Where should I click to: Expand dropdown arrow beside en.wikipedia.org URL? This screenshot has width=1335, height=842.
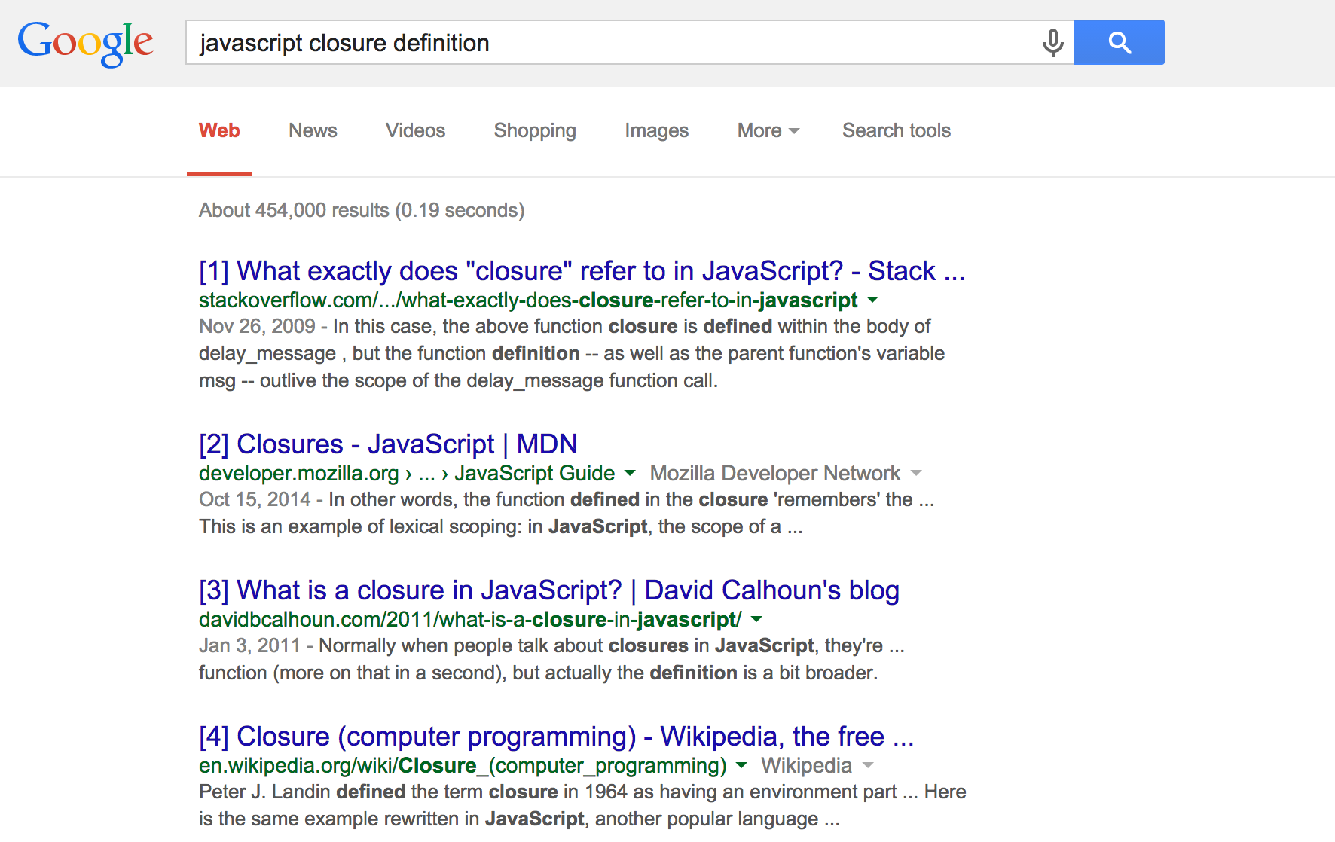[x=741, y=765]
